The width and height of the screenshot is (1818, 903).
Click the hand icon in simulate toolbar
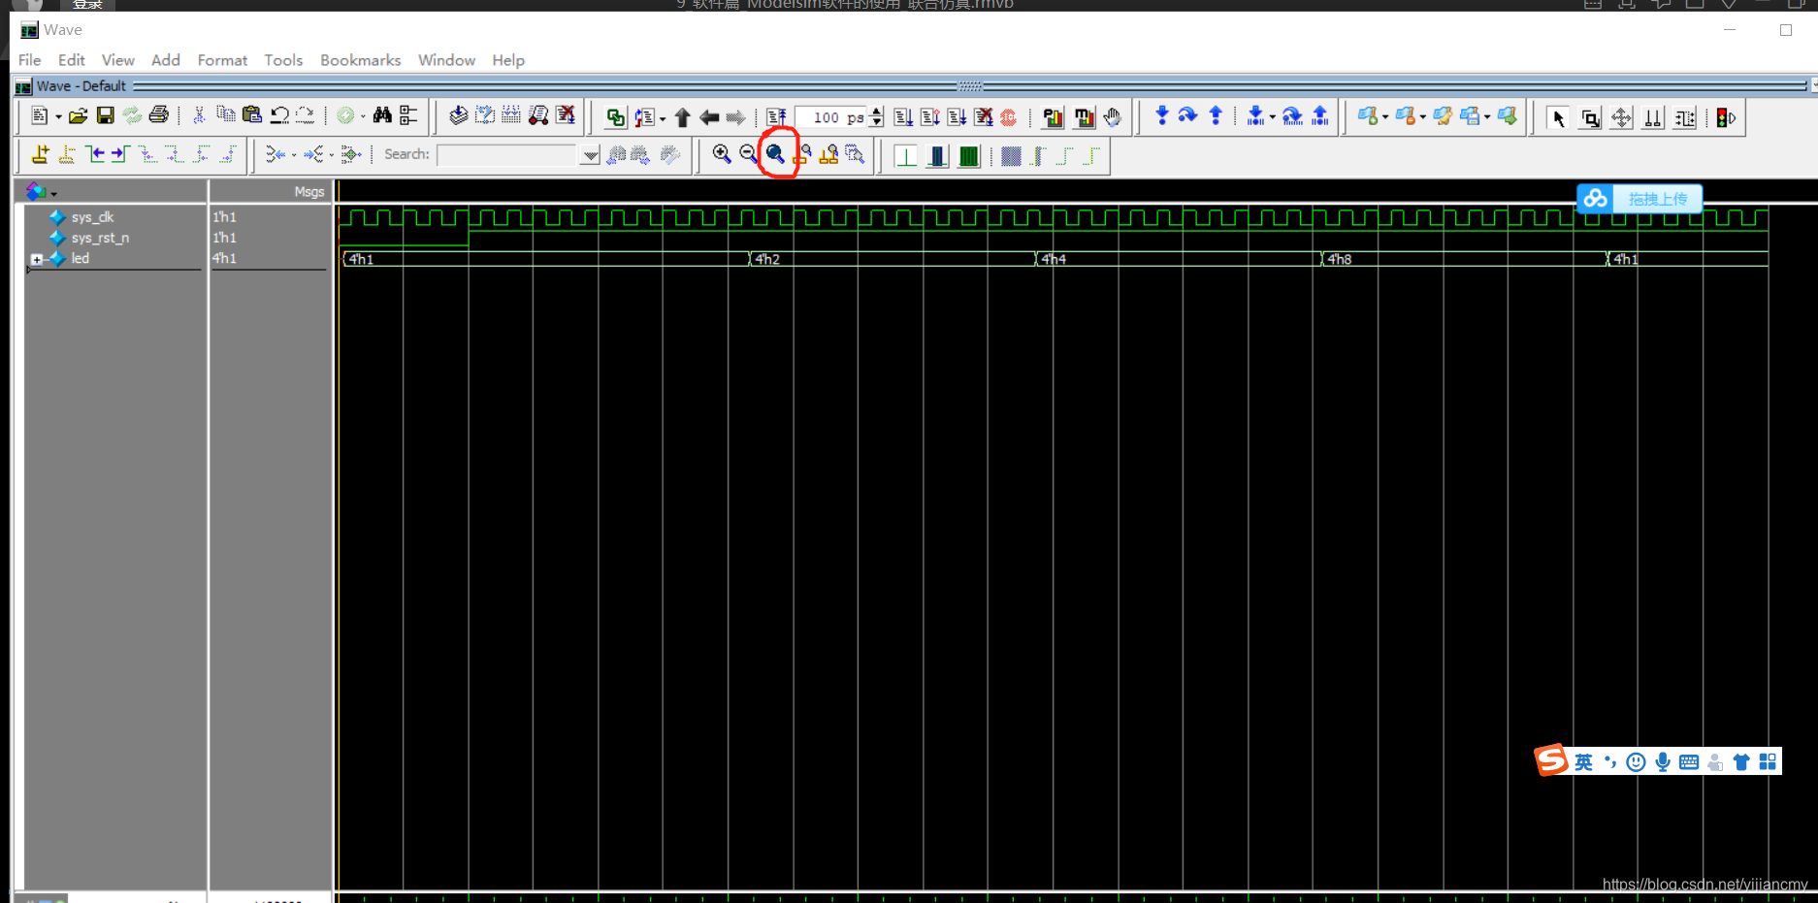click(1113, 117)
